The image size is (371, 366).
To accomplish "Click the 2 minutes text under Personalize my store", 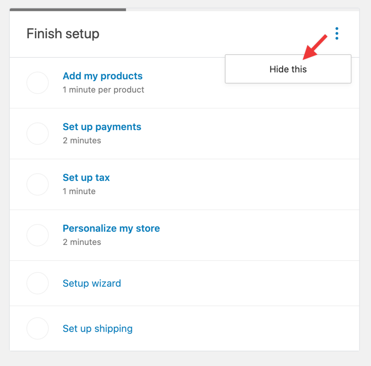I will pyautogui.click(x=82, y=242).
